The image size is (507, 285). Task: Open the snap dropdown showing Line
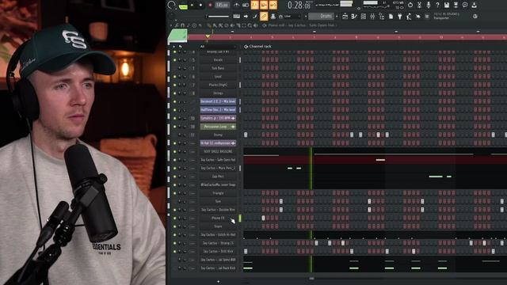[x=292, y=16]
